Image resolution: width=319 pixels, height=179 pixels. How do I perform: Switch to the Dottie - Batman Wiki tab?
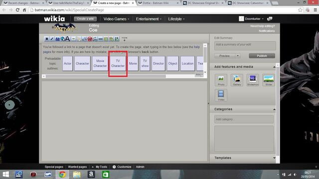click(159, 3)
